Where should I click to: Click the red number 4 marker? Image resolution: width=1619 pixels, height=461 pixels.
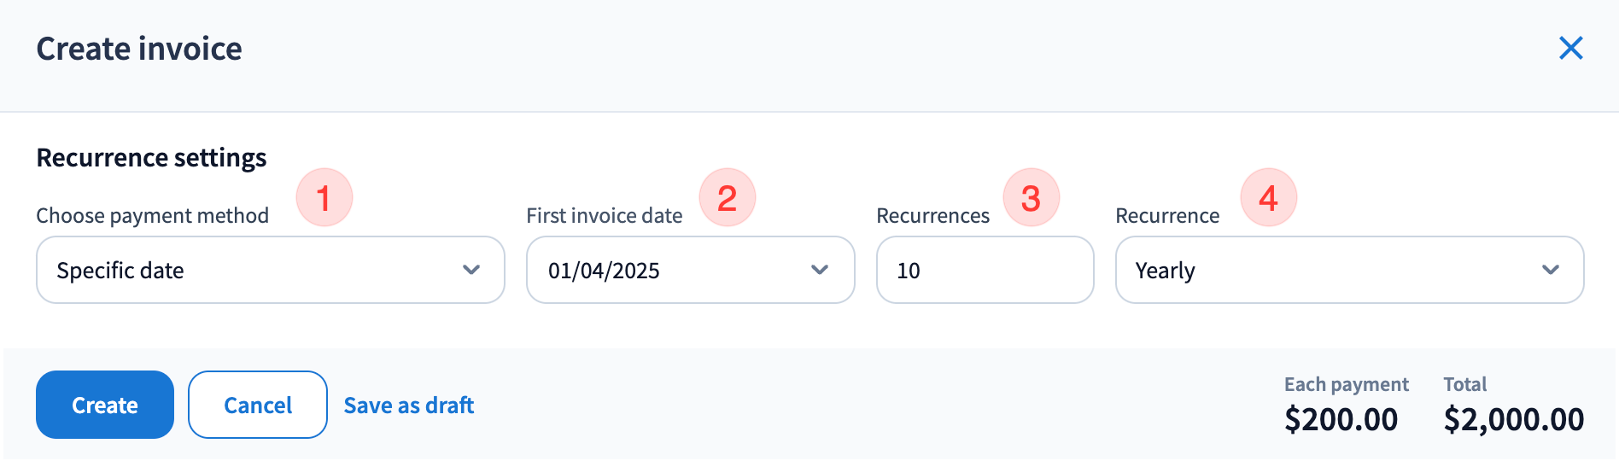(x=1268, y=198)
